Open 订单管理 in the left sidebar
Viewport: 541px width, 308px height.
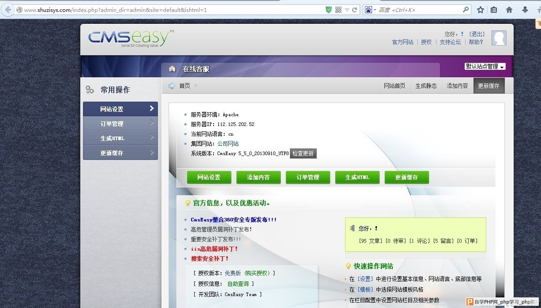point(120,124)
